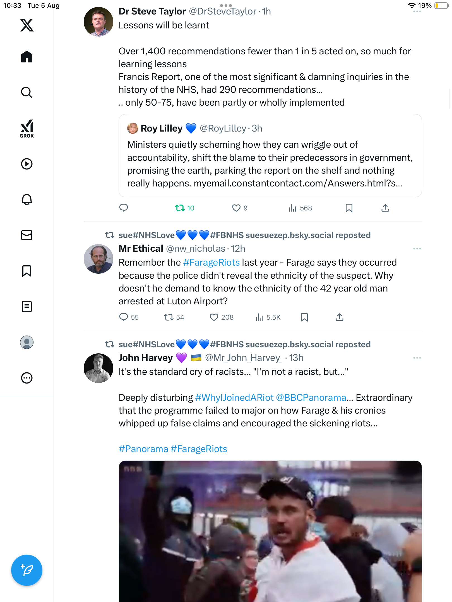The height and width of the screenshot is (602, 452).
Task: Open Grok from the sidebar
Action: coord(27,128)
